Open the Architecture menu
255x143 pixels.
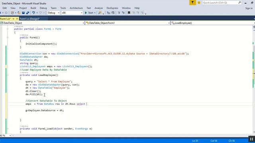pos(76,8)
